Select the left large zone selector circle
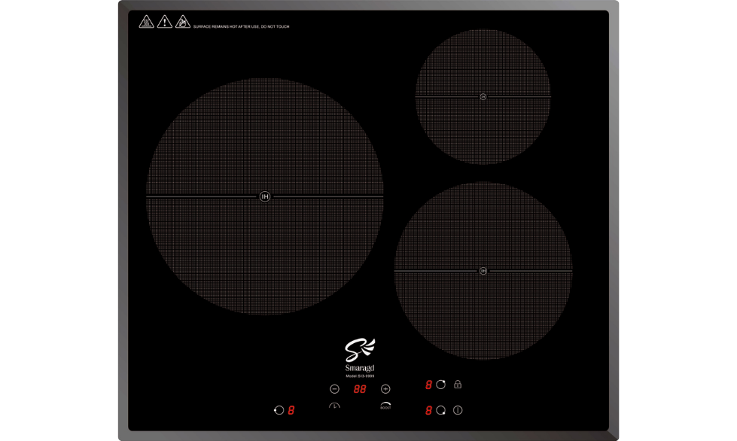This screenshot has width=737, height=441. [279, 410]
